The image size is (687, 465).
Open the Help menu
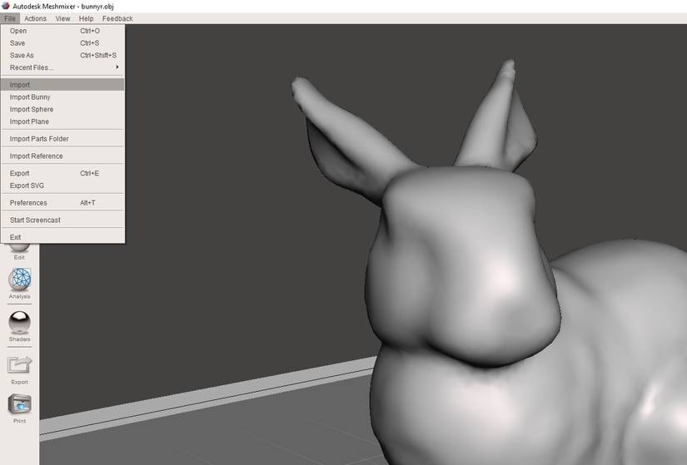[x=86, y=18]
